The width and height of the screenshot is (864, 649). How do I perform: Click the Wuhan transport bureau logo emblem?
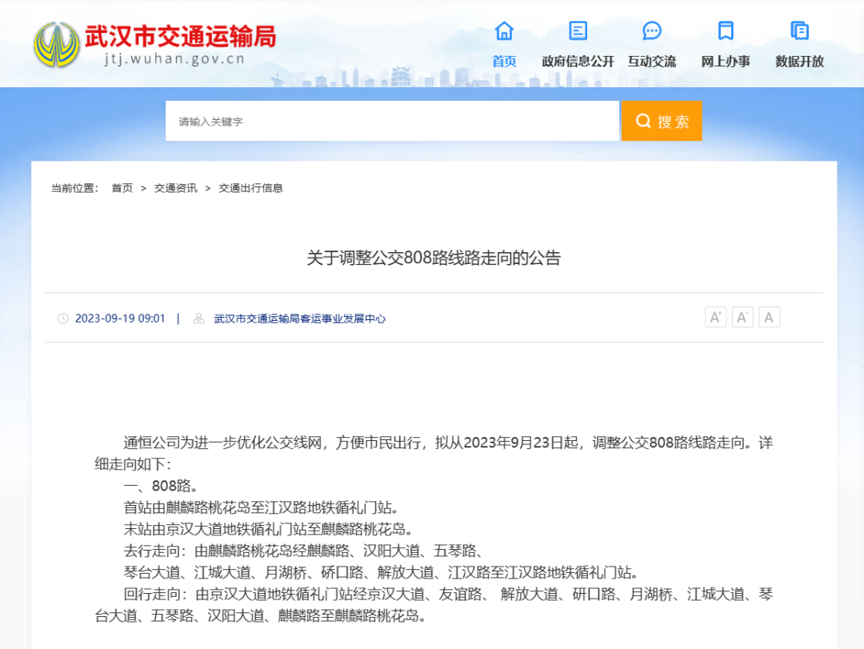(x=56, y=44)
